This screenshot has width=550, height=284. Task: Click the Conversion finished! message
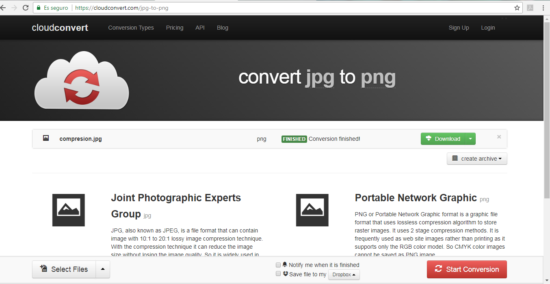click(x=334, y=139)
